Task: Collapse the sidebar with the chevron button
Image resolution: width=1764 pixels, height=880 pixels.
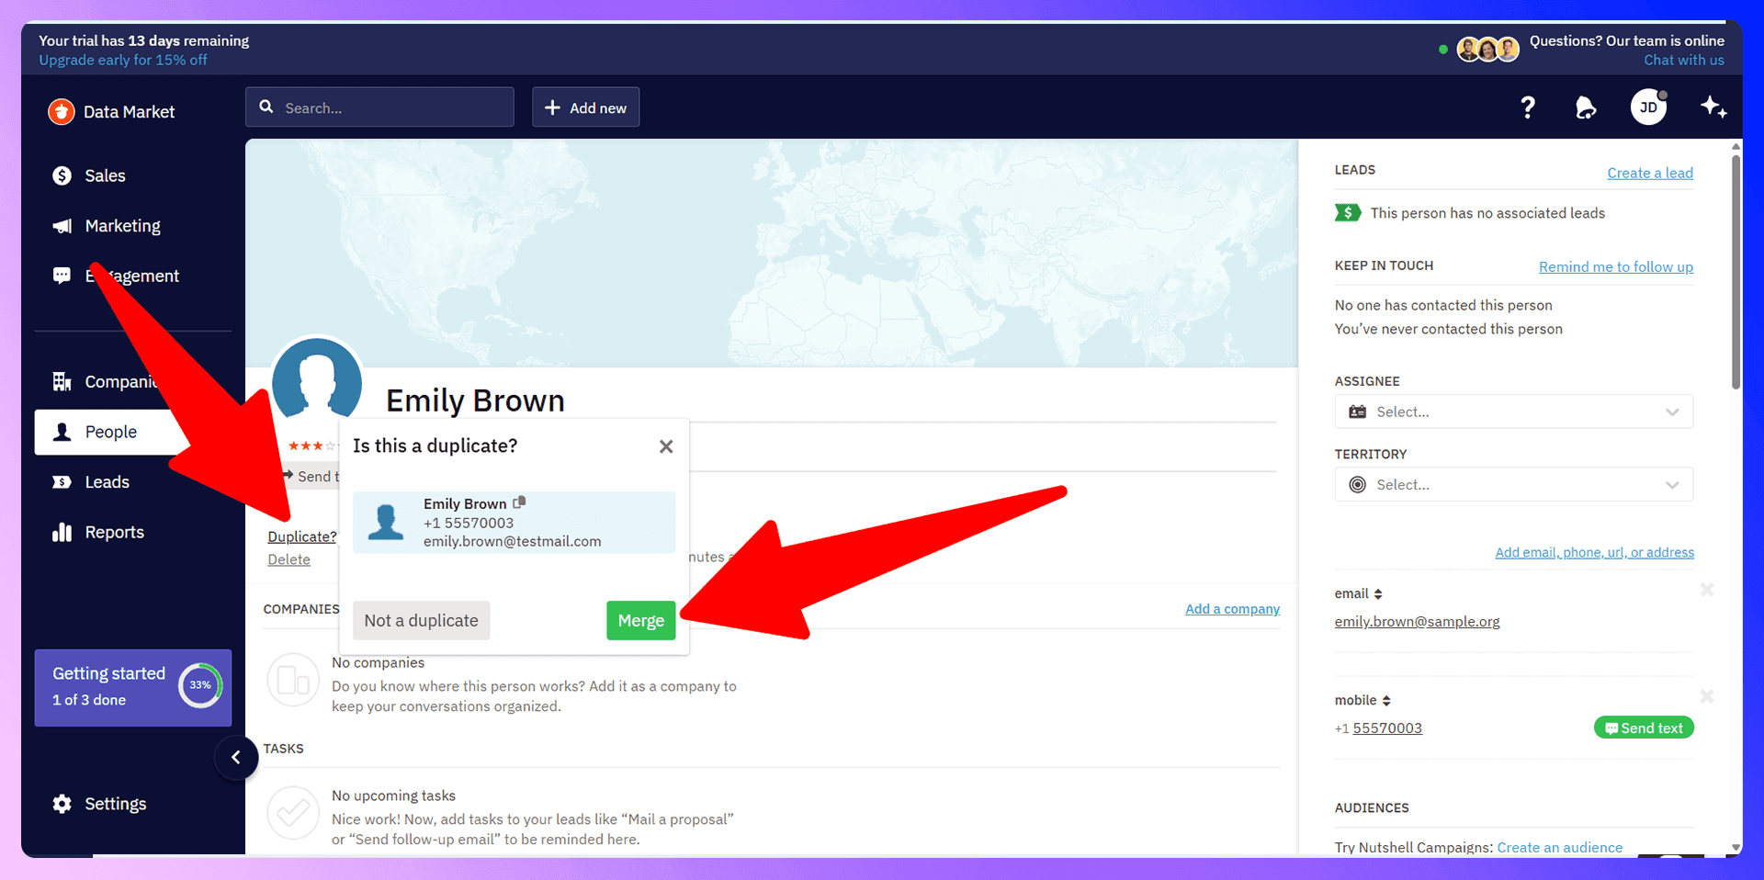Action: (x=236, y=757)
